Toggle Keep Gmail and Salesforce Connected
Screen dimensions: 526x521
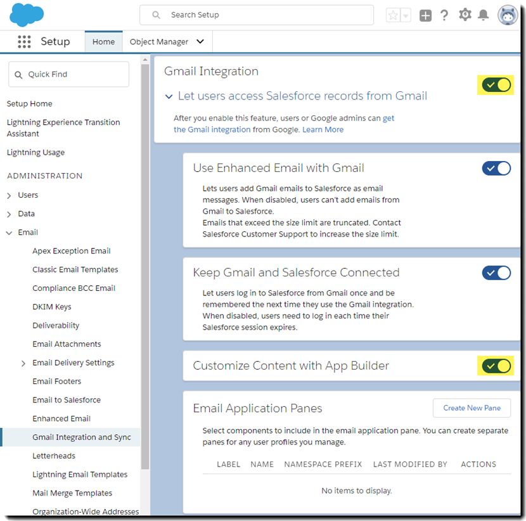[x=496, y=273]
